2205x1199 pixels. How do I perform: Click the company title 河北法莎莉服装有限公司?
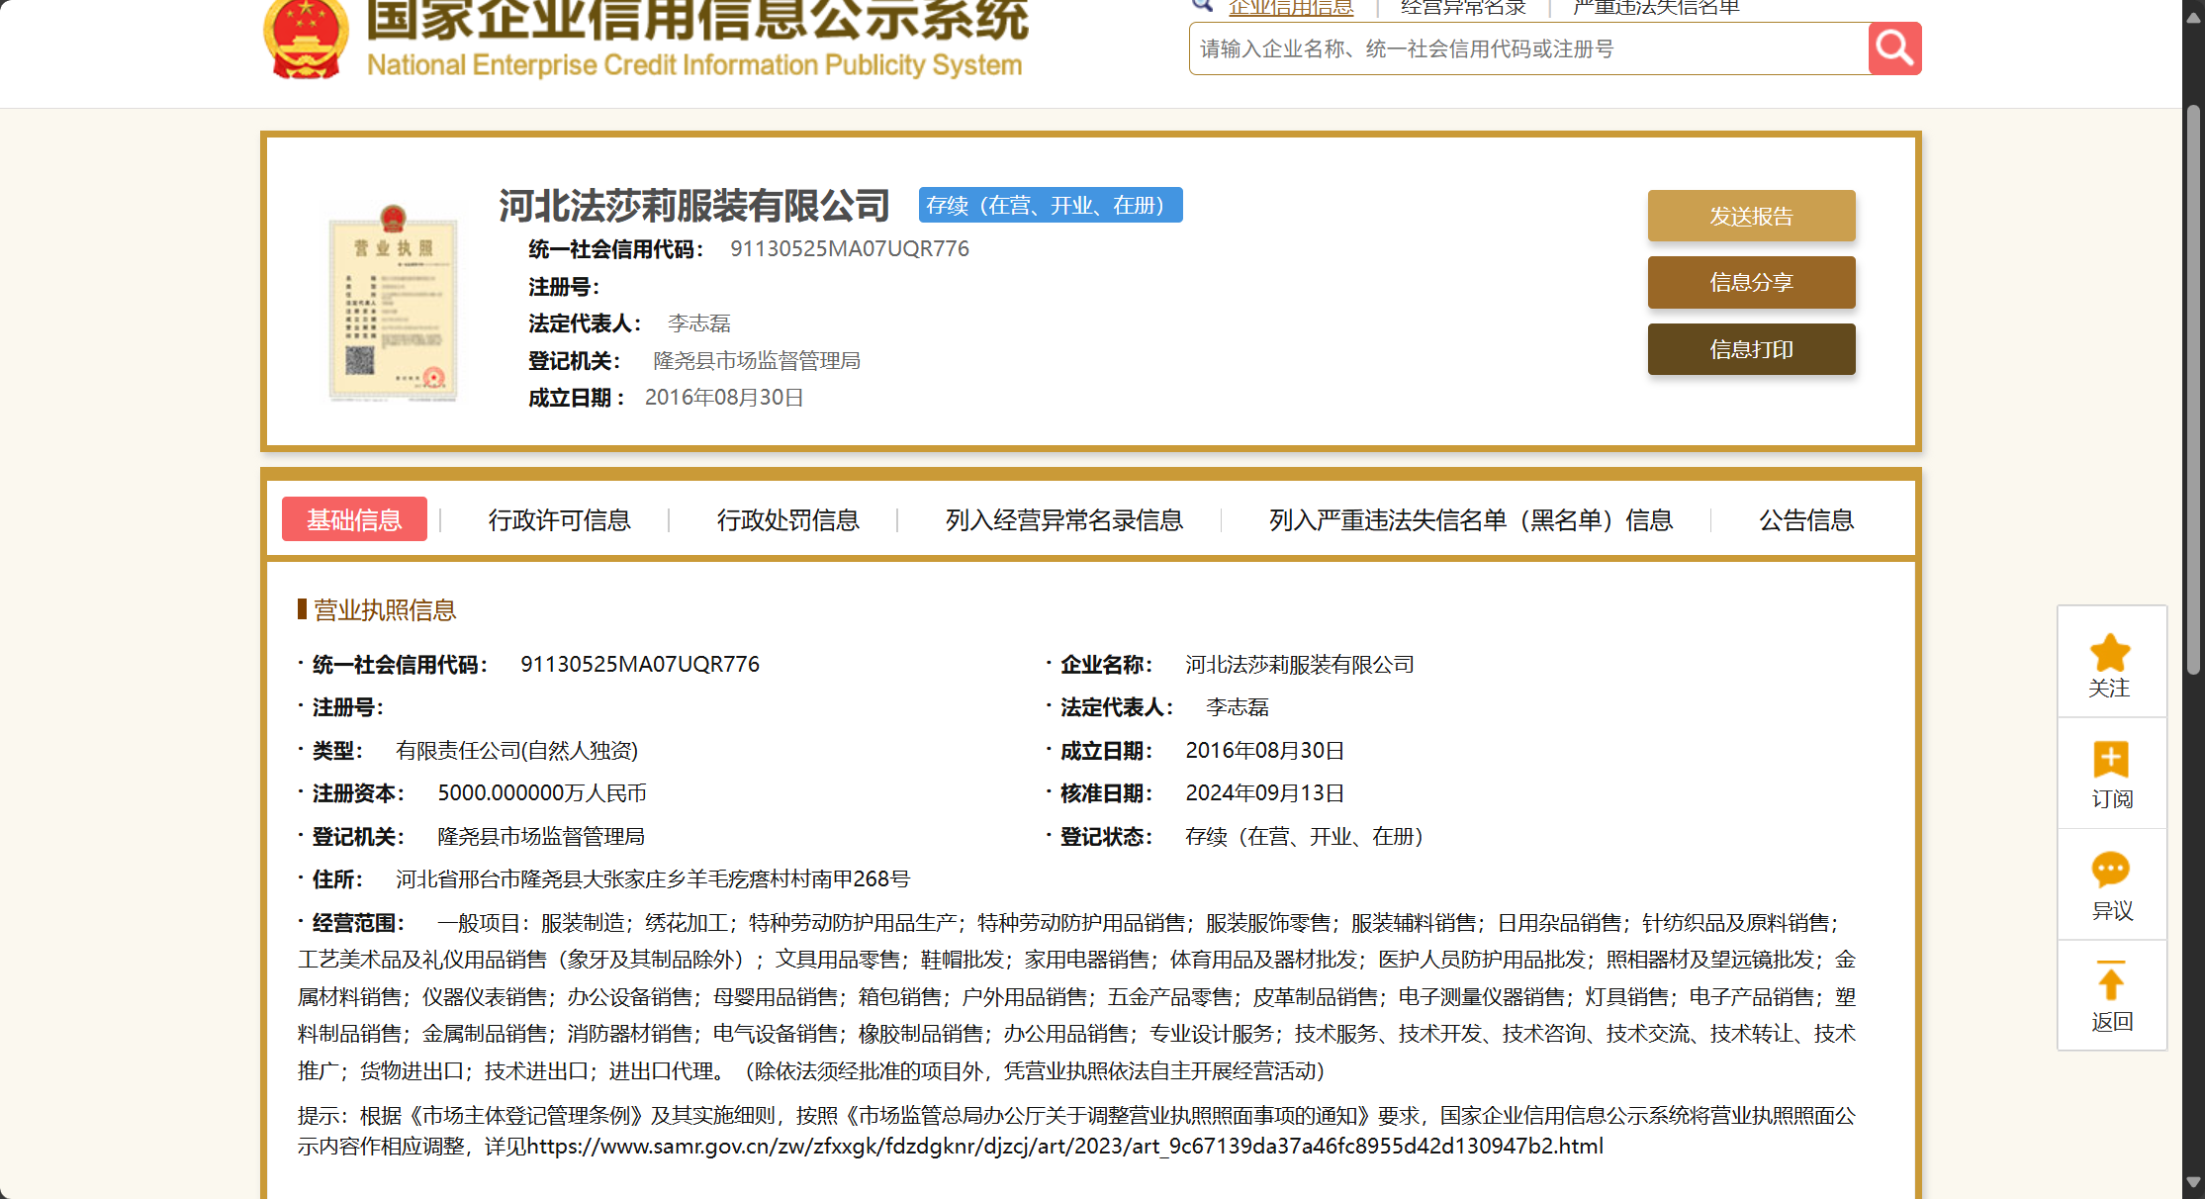pyautogui.click(x=694, y=206)
